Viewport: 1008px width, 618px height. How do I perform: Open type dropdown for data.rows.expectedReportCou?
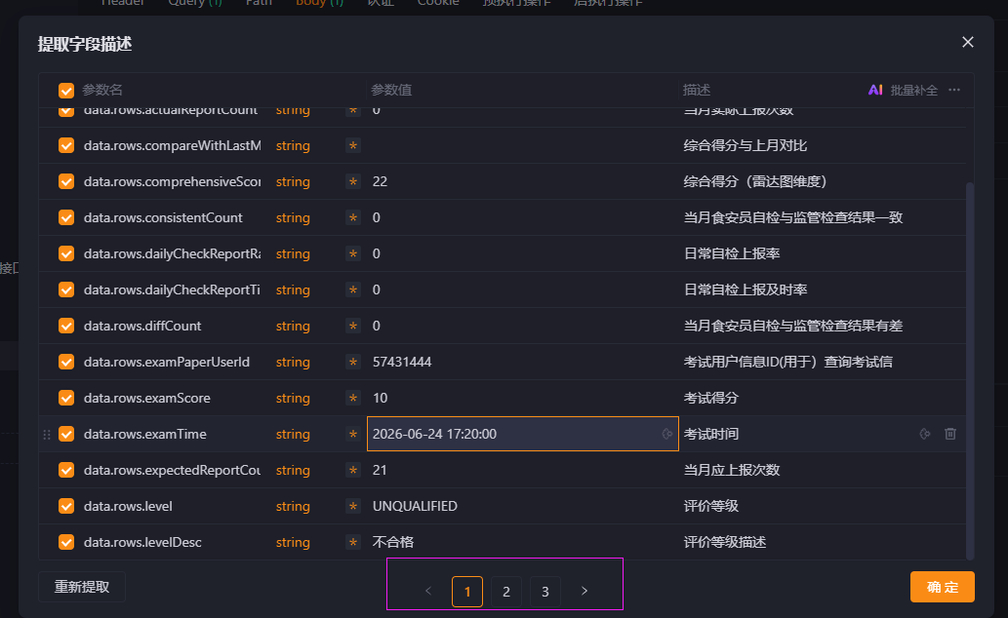(293, 470)
